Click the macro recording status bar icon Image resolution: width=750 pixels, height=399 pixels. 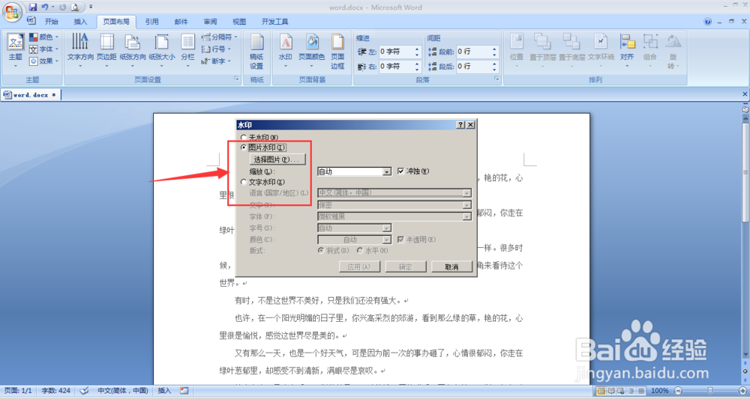coord(184,391)
